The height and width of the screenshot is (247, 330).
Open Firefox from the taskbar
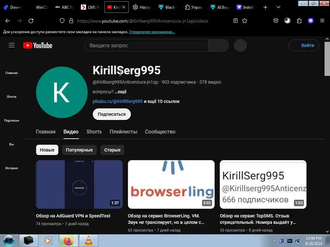[x=69, y=241]
